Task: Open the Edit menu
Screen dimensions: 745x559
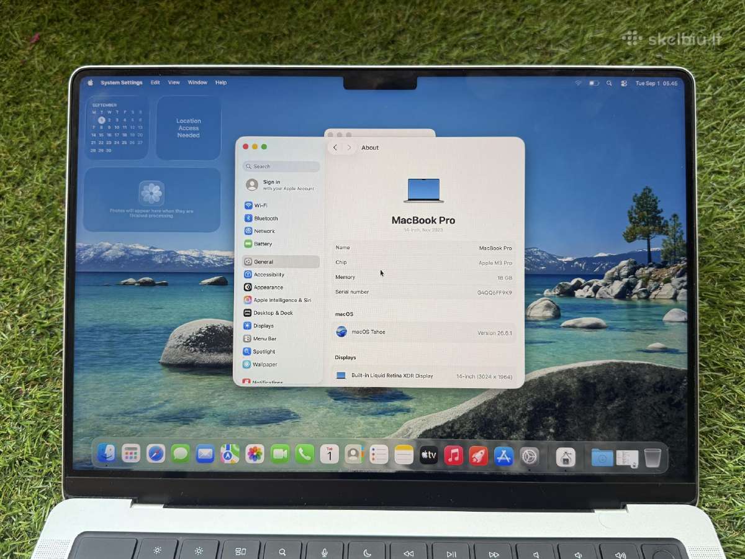Action: point(155,83)
